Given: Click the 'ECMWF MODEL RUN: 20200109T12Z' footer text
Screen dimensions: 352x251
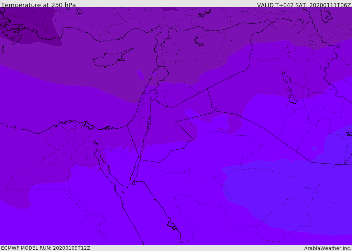Looking at the screenshot, I should tap(46, 248).
